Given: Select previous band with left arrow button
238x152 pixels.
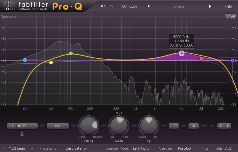Looking at the screenshot, I should pos(221,126).
